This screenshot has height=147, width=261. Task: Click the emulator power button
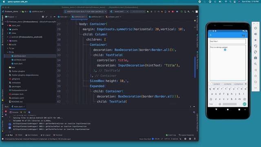[x=256, y=28]
